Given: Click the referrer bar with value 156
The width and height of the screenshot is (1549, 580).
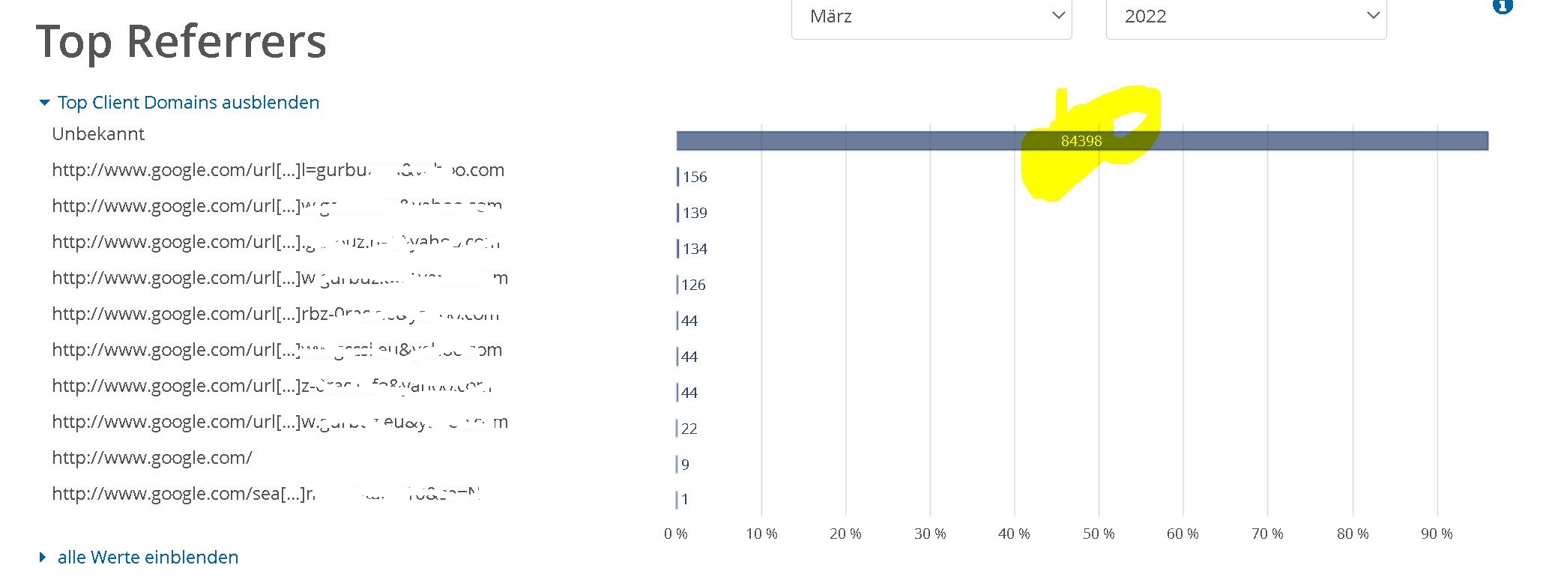Looking at the screenshot, I should [x=678, y=177].
